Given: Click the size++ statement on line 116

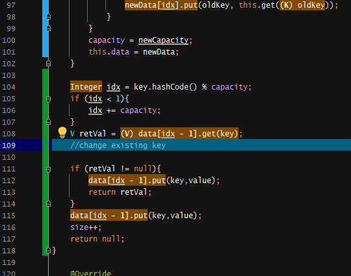Looking at the screenshot, I should coord(86,227).
